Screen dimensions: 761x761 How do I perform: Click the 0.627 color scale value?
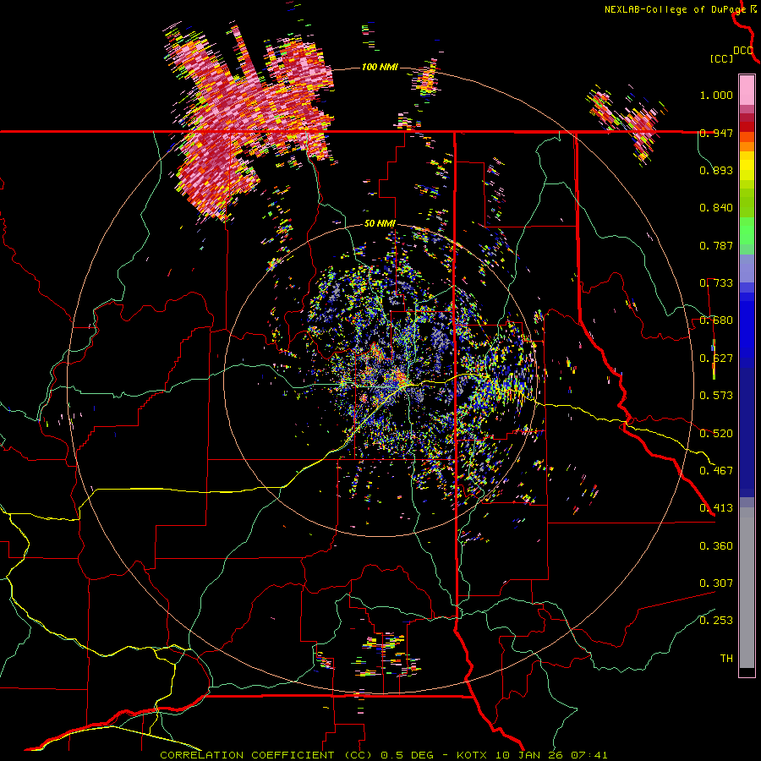pyautogui.click(x=716, y=359)
